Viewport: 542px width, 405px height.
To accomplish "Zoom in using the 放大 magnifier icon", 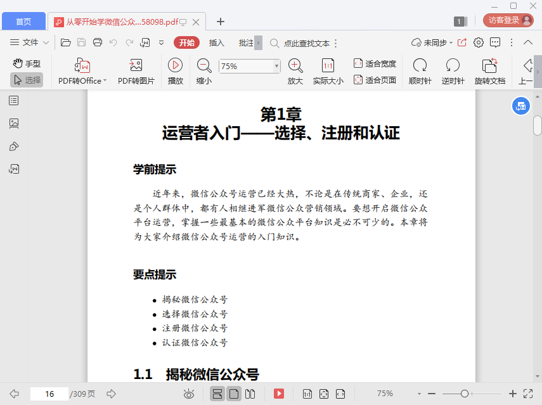I will (295, 66).
